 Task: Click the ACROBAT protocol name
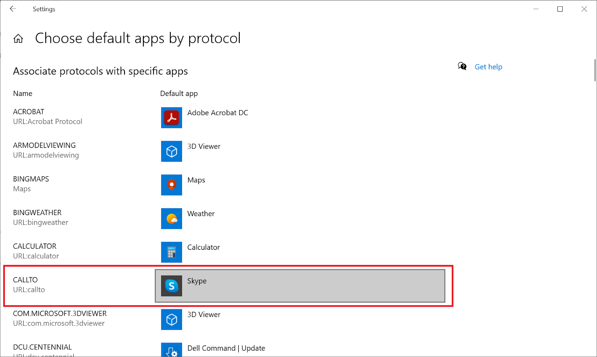(29, 112)
